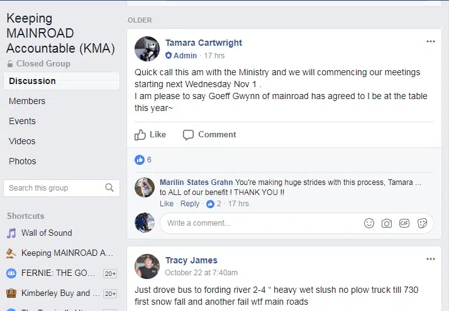The image size is (449, 311).
Task: Open the group Videos section
Action: tap(22, 141)
